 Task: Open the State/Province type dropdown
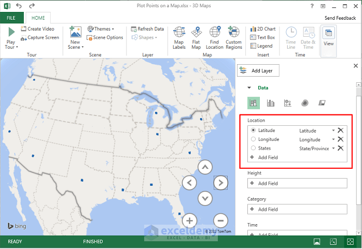click(x=333, y=148)
